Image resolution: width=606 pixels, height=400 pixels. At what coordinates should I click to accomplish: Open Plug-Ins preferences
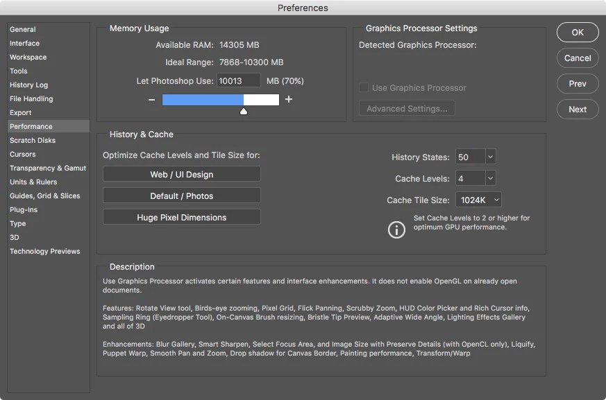pos(49,209)
